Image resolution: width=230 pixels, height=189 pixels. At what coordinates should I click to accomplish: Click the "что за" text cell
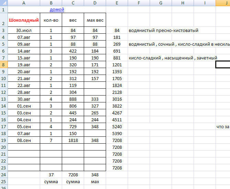(223, 126)
